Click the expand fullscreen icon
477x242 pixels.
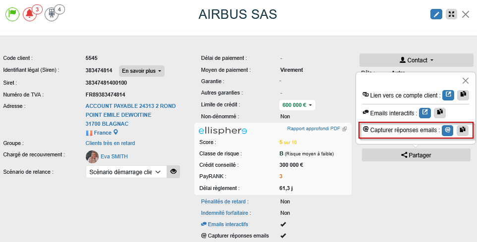pyautogui.click(x=451, y=14)
